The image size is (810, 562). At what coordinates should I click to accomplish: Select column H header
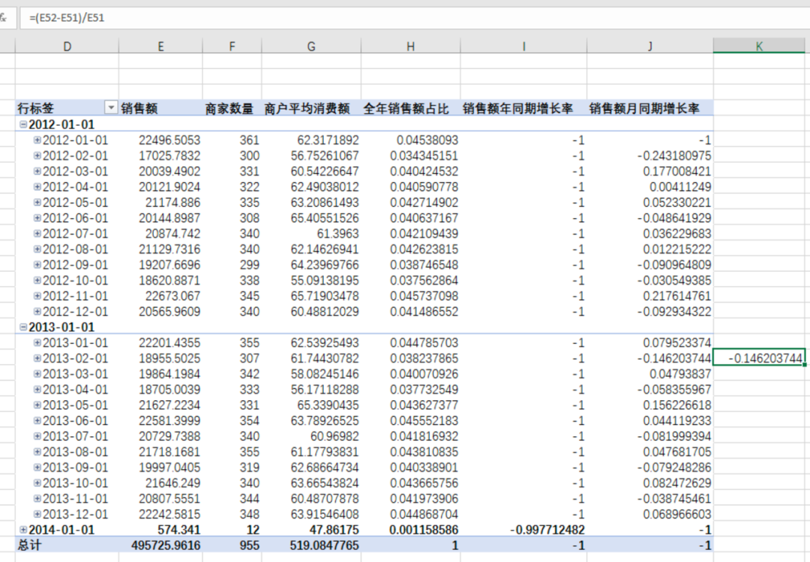pyautogui.click(x=410, y=46)
